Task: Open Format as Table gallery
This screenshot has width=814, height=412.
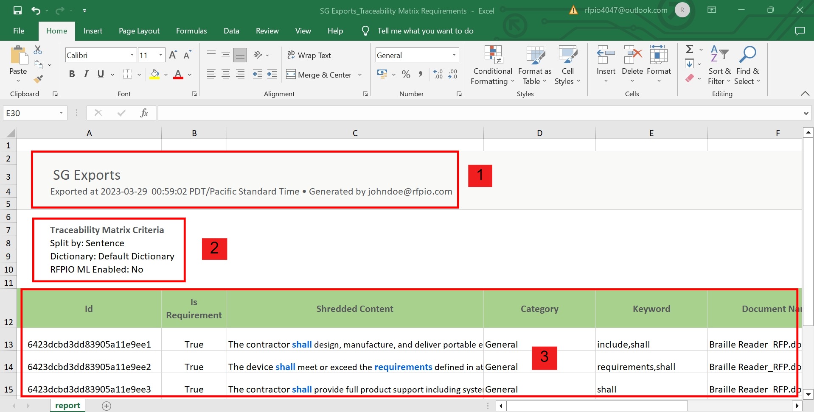Action: pyautogui.click(x=535, y=65)
